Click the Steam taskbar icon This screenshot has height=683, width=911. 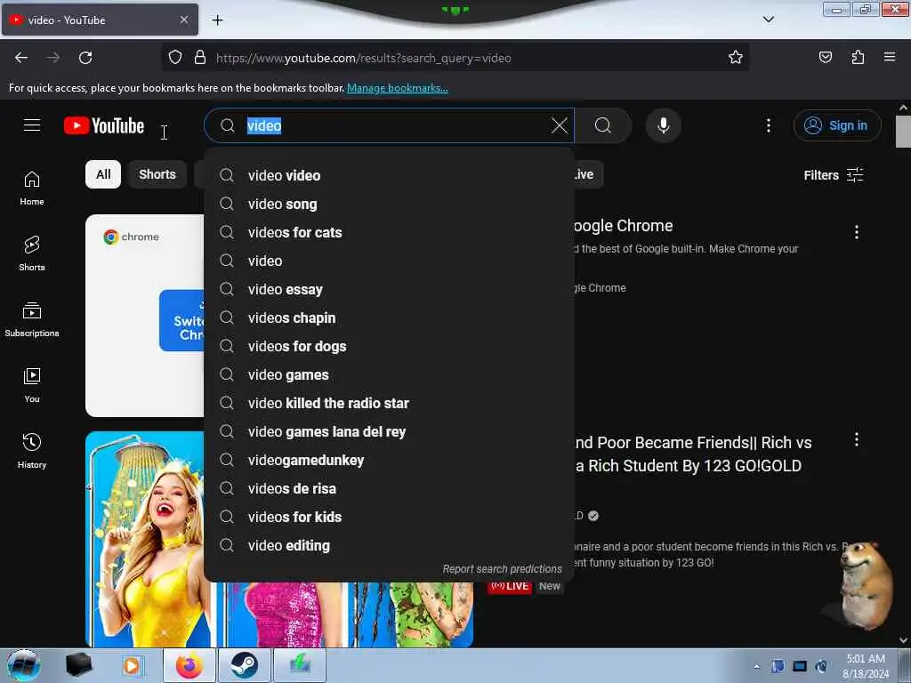(244, 665)
